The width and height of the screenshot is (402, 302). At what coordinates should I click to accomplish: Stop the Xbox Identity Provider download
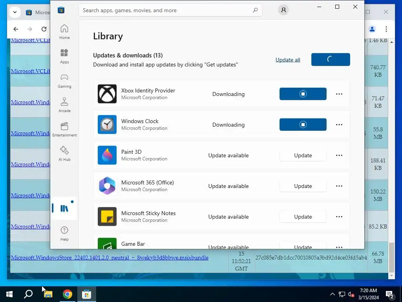[x=303, y=94]
